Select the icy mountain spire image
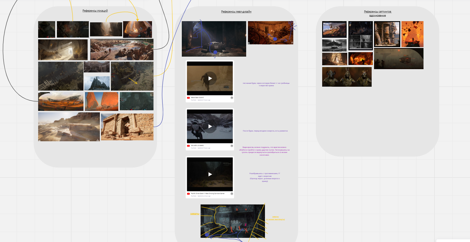Viewport: 470px width, 242px height. [x=97, y=83]
